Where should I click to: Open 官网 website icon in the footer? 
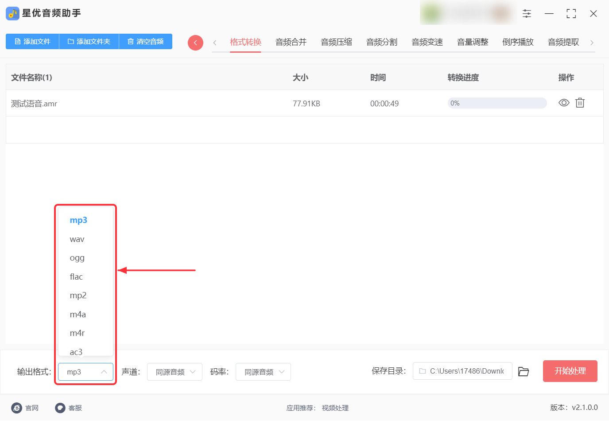[x=17, y=408]
